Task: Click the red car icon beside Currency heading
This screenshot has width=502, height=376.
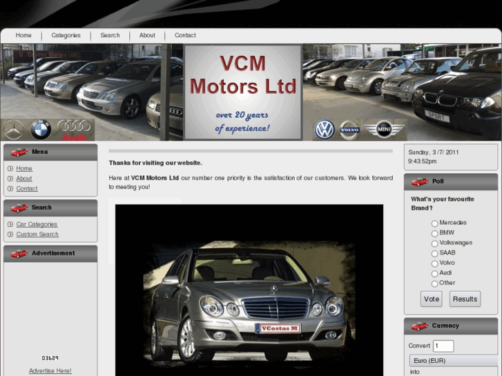Action: [x=419, y=326]
